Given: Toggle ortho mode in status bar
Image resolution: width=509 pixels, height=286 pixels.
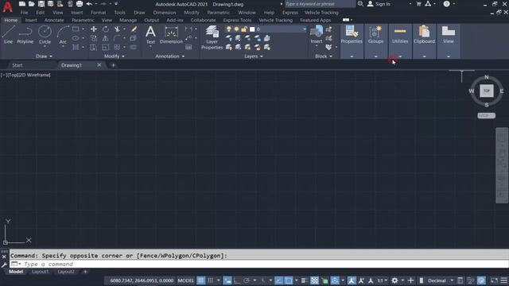Looking at the screenshot, I should [x=237, y=280].
